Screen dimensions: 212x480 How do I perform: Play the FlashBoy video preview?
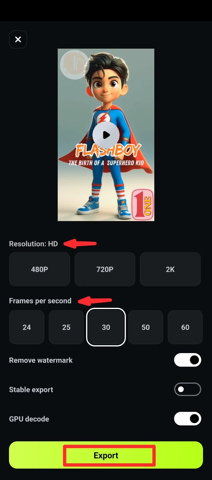coord(106,135)
